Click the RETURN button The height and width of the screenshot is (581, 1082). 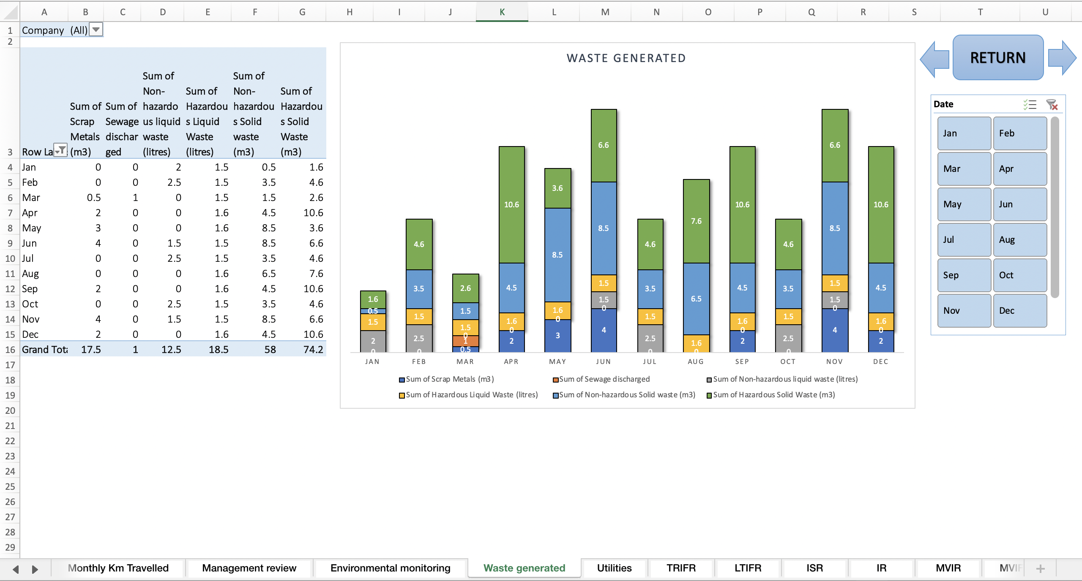pyautogui.click(x=997, y=57)
